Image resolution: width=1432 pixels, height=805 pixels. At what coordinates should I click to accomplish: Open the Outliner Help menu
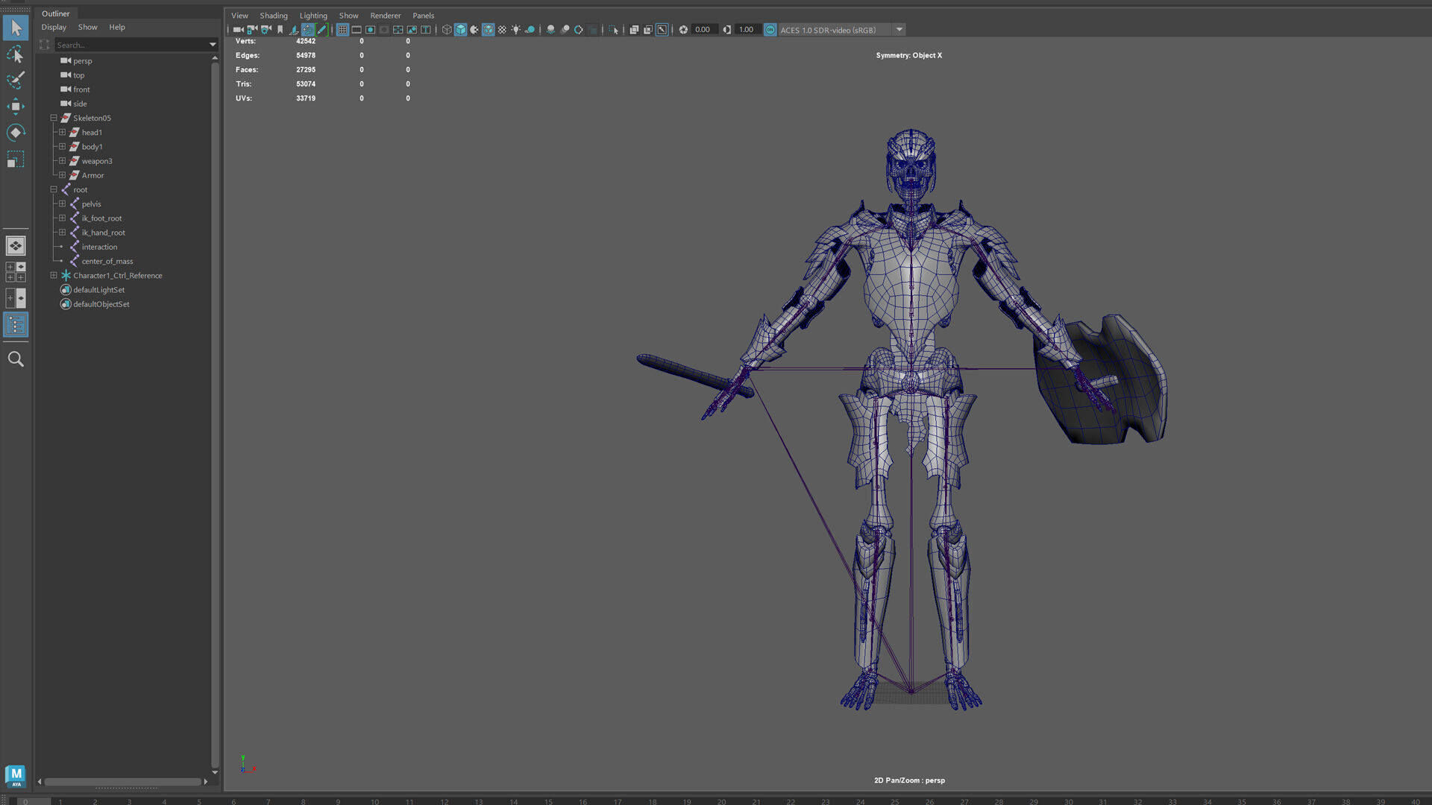(x=117, y=27)
